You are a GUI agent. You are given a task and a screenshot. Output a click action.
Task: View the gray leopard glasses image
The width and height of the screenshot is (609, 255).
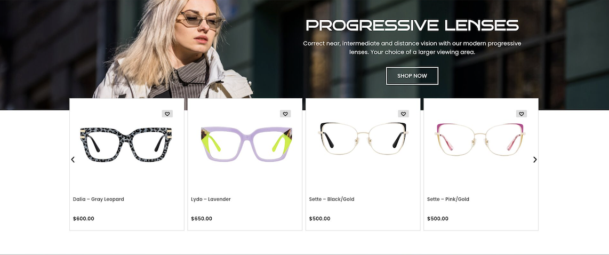pyautogui.click(x=126, y=144)
